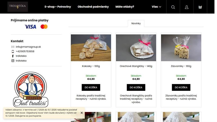The height and width of the screenshot is (122, 217).
Task: Click the Trdlotéka logo
Action: pyautogui.click(x=18, y=7)
